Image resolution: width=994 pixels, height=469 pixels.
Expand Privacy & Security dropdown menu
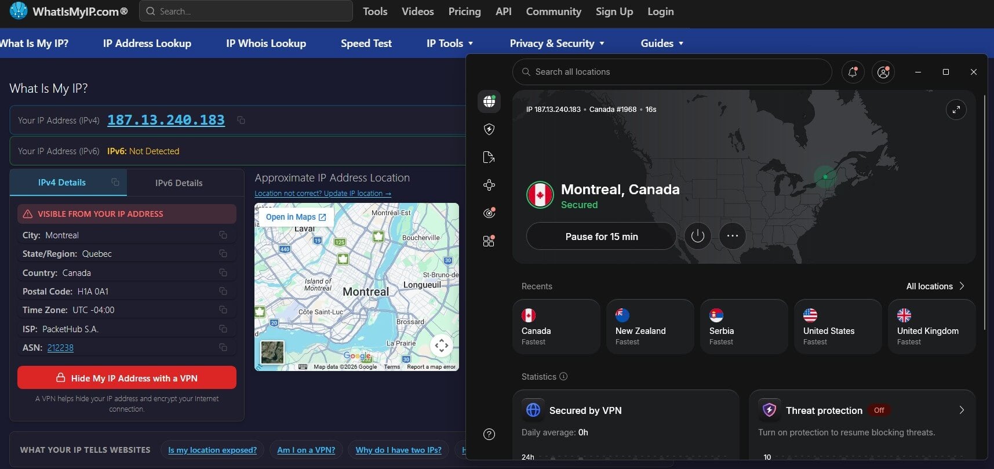coord(557,43)
